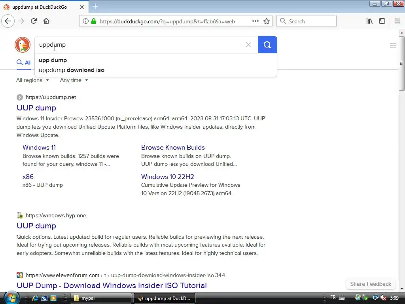Click the https://uupdump.net URL text
Screen dimensions: 405x304
[x=51, y=97]
